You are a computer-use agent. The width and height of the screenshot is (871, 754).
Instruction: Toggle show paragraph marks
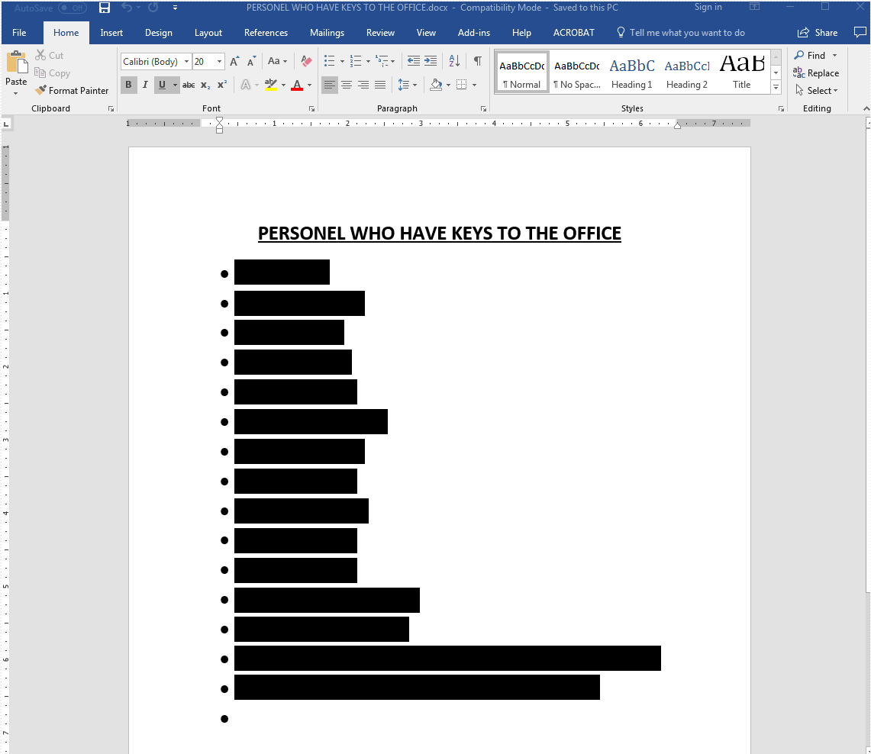478,61
